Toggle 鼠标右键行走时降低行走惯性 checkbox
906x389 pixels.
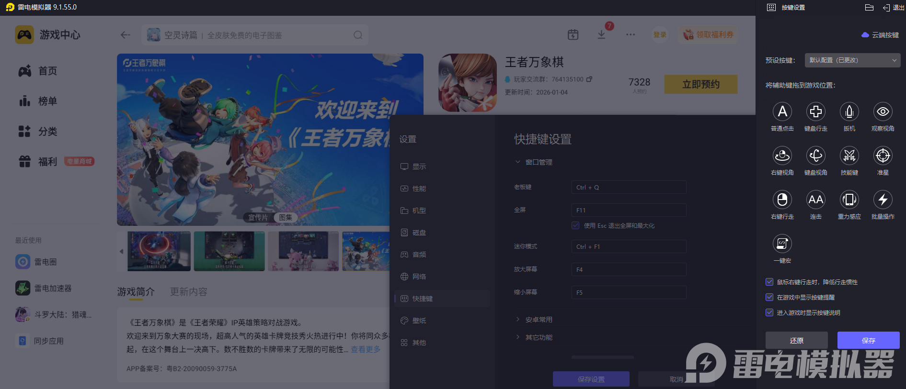pyautogui.click(x=769, y=282)
